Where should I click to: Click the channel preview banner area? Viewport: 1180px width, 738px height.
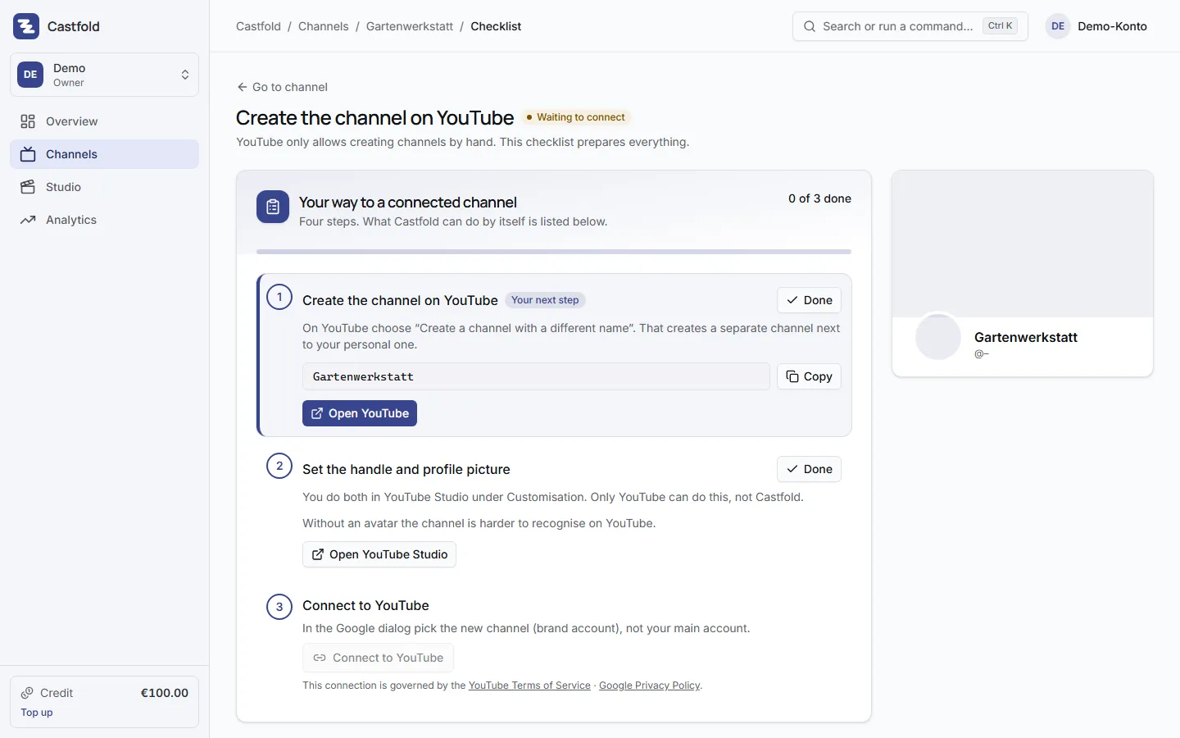(x=1023, y=244)
